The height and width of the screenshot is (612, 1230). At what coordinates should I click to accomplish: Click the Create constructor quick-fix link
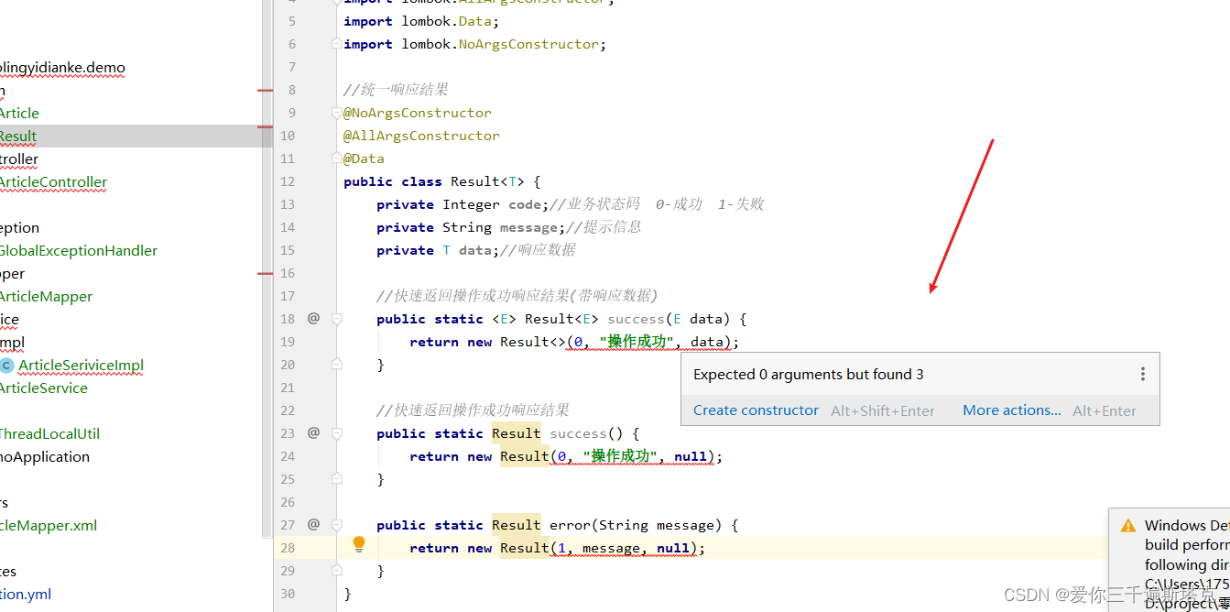point(756,410)
